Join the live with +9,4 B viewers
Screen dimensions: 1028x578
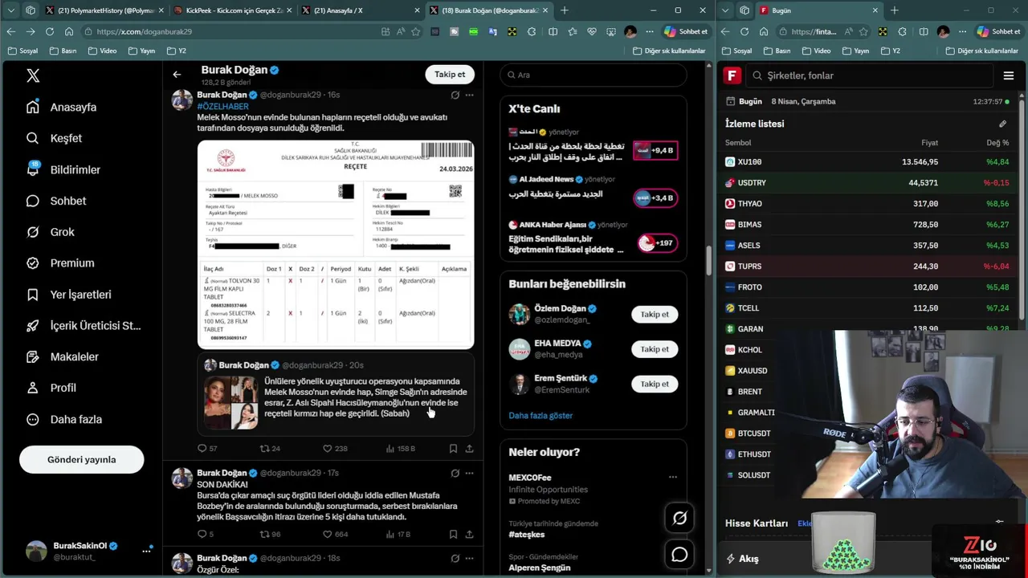point(655,150)
